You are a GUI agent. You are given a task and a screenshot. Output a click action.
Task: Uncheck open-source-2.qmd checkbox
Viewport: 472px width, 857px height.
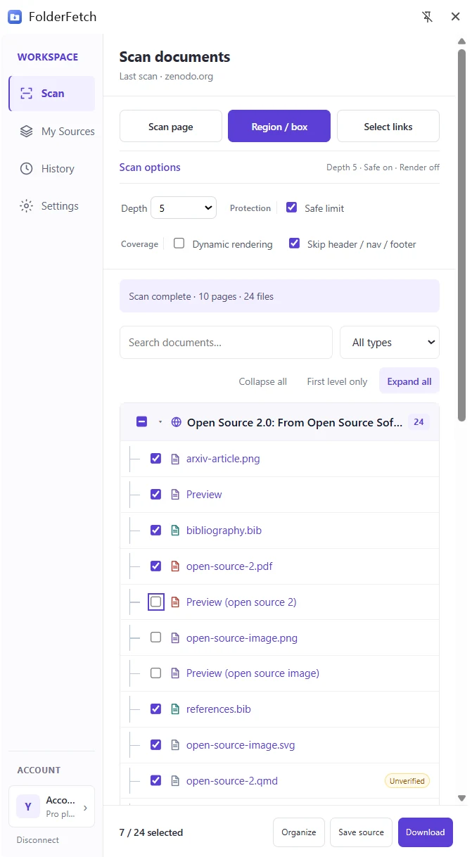pyautogui.click(x=156, y=781)
